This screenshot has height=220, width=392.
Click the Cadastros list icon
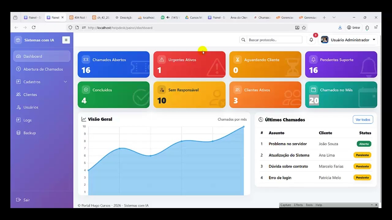(x=18, y=82)
